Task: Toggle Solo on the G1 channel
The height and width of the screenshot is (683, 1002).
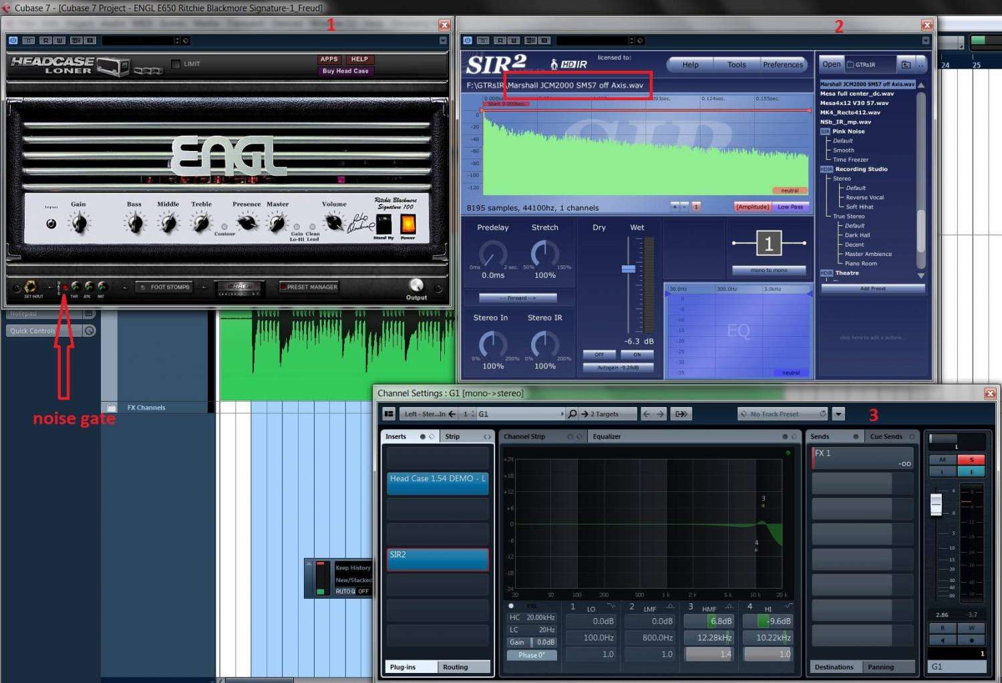Action: [971, 460]
